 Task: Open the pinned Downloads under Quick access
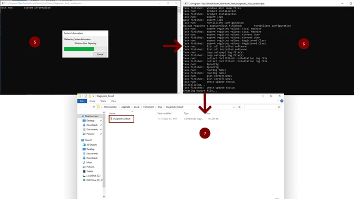point(92,125)
